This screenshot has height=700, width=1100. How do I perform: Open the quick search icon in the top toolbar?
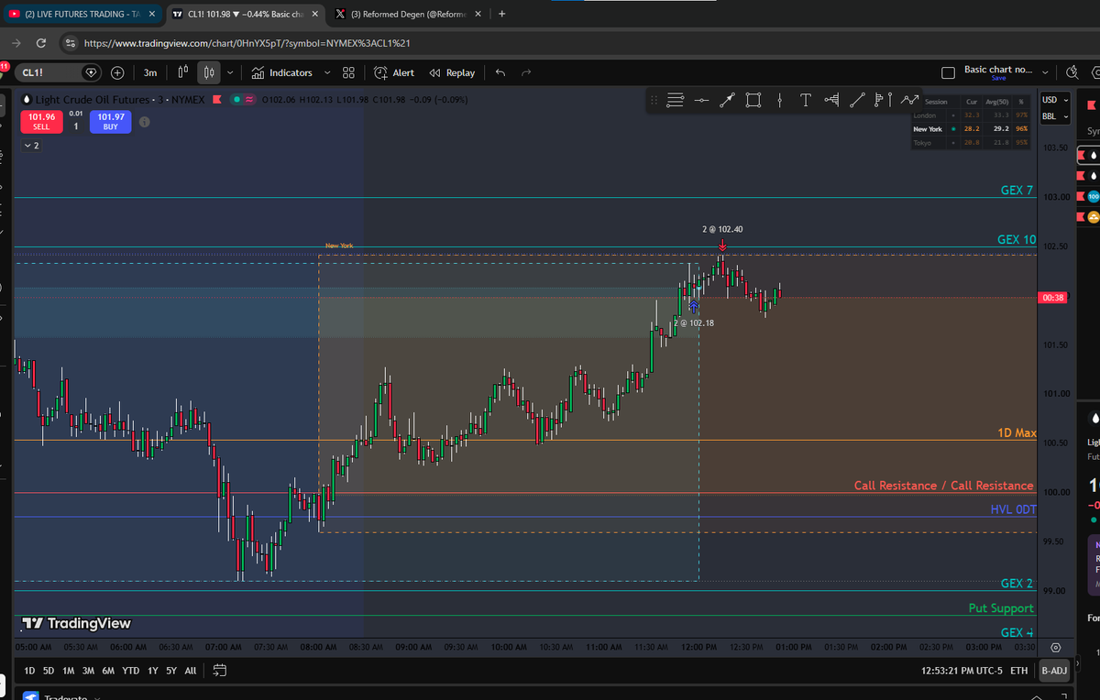tap(1072, 72)
